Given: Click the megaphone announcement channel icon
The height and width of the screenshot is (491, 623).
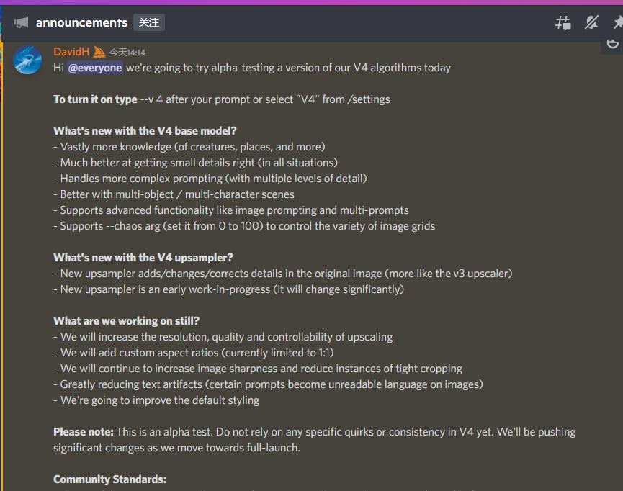Looking at the screenshot, I should coord(22,22).
